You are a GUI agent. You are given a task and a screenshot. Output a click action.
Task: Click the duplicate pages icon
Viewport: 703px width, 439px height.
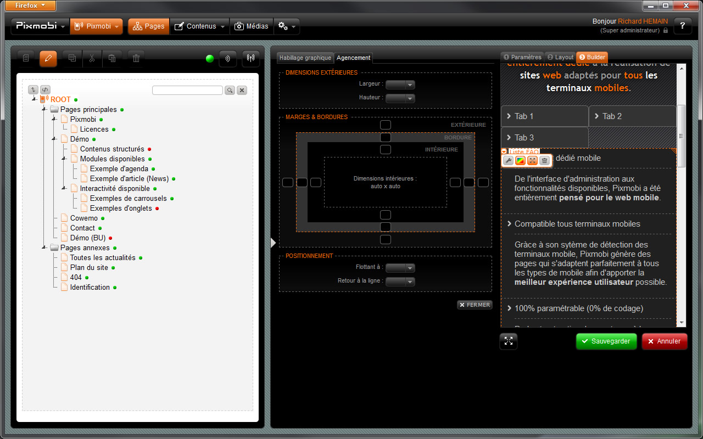coord(72,58)
